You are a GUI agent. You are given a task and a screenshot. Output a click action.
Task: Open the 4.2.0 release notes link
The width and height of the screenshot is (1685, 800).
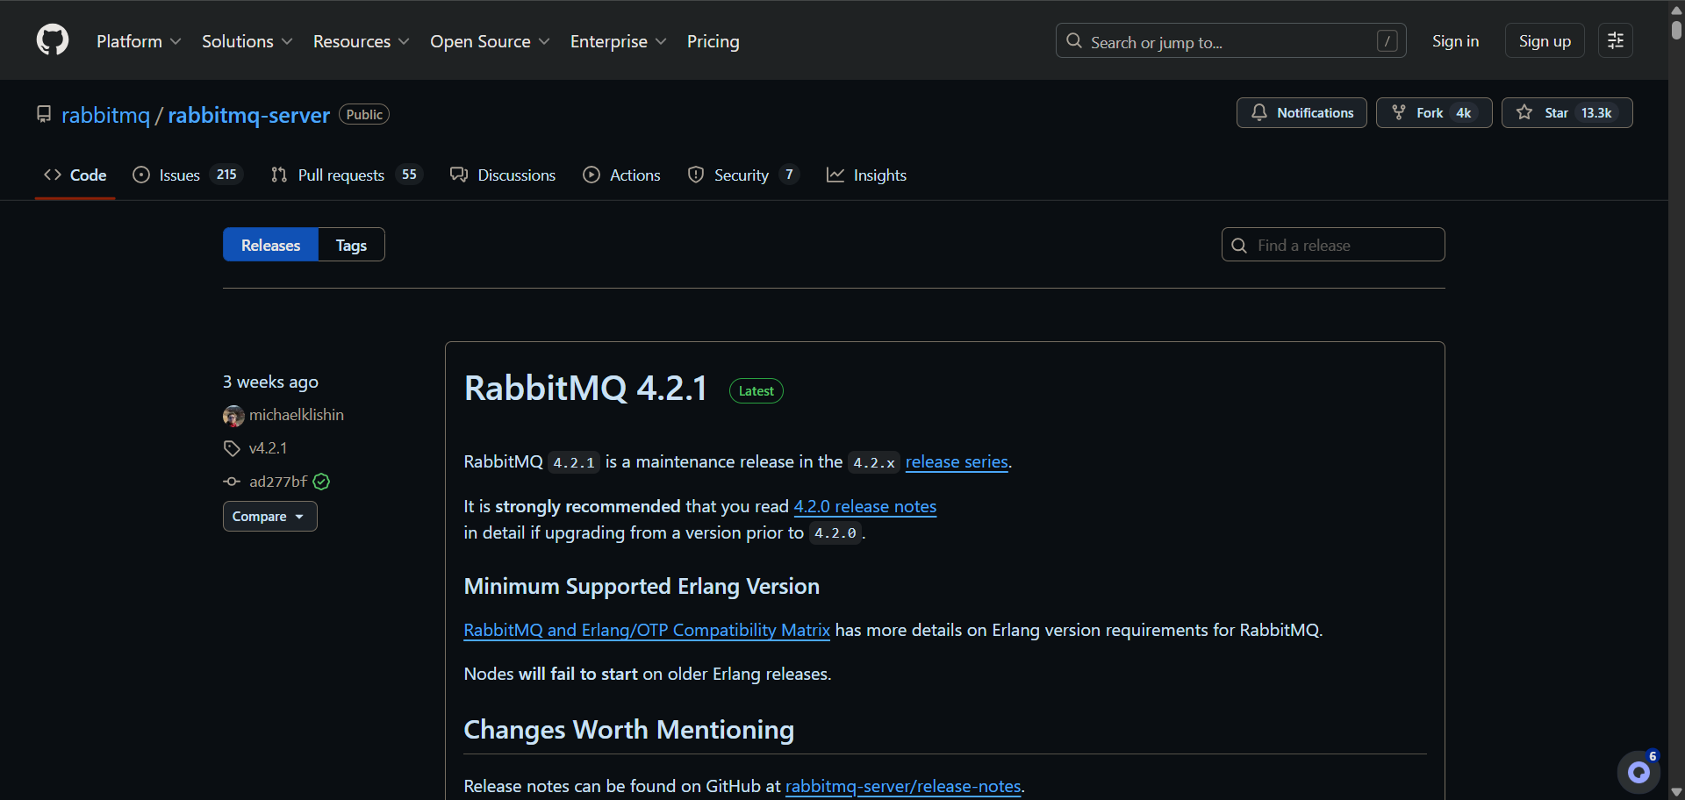point(865,506)
